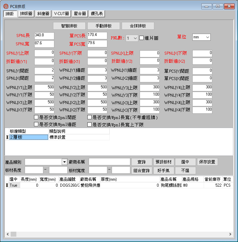This screenshot has height=242, width=238.
Task: Expand the 產品類別 combo box
Action: pos(64,162)
